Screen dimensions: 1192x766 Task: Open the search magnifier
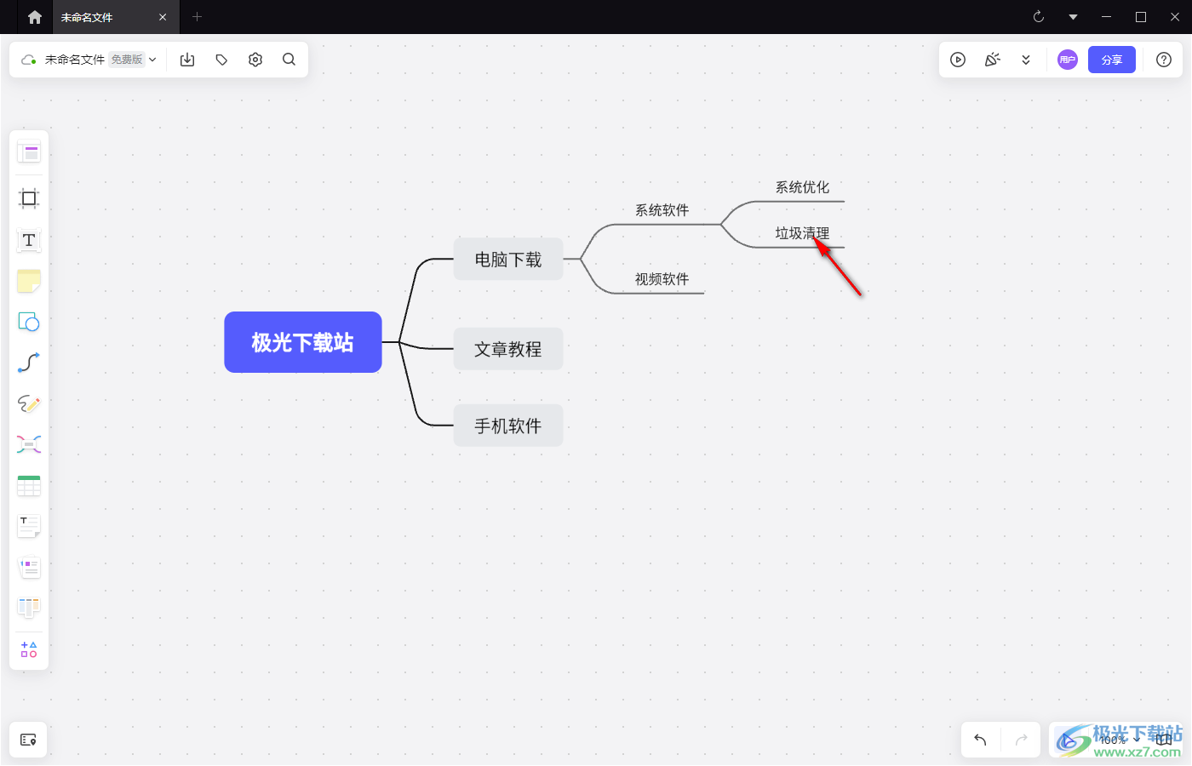(x=289, y=60)
